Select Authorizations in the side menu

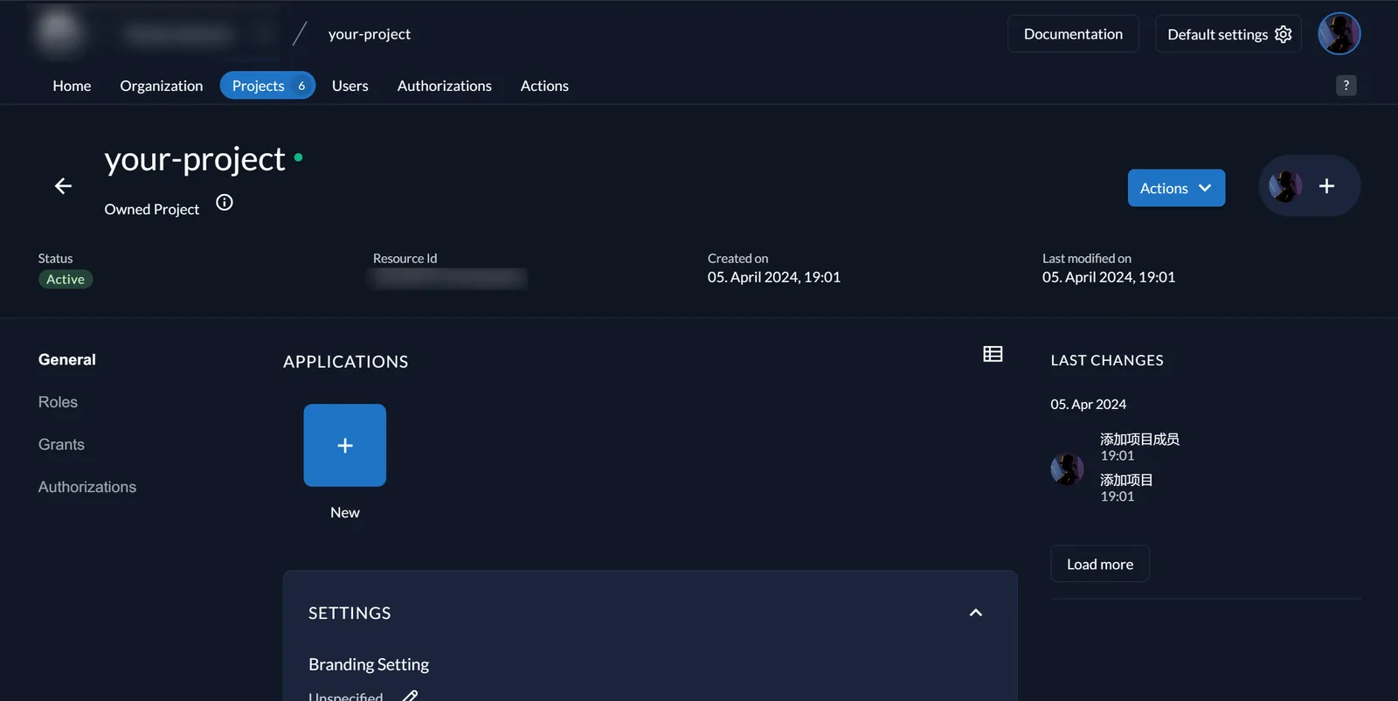click(87, 487)
